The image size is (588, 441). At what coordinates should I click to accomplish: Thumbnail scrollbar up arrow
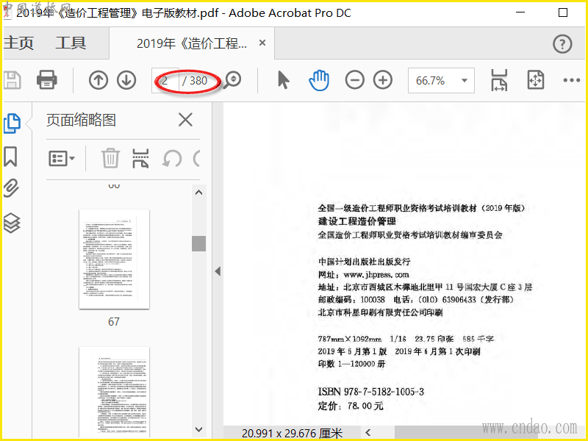198,193
